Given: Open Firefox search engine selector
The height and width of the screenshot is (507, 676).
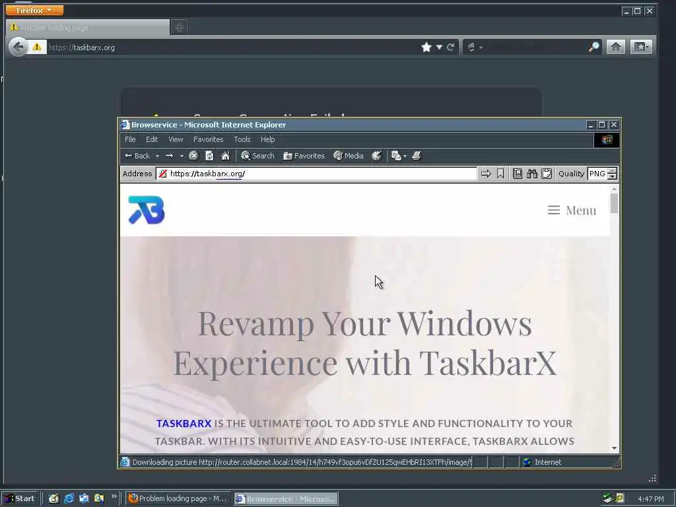Looking at the screenshot, I should click(x=474, y=48).
